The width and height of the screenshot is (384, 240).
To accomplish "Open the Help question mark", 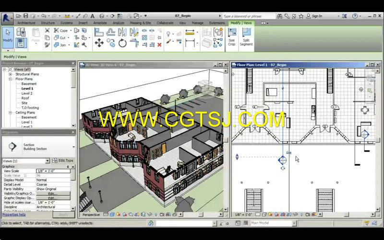I will click(x=355, y=16).
